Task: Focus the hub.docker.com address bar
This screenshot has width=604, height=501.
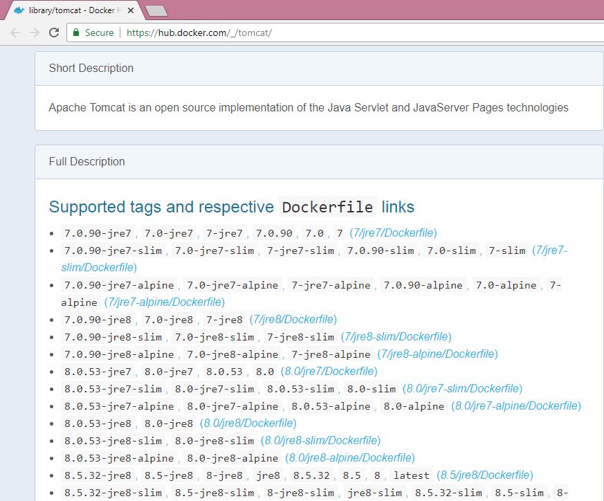Action: 335,33
